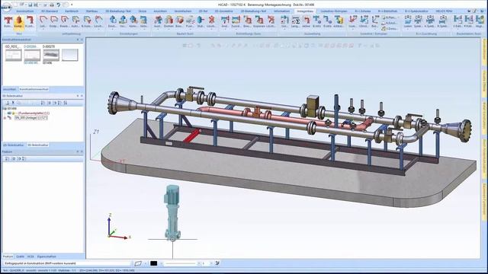The width and height of the screenshot is (488, 274).
Task: Open the Grafik bottom tab
Action: 21,256
